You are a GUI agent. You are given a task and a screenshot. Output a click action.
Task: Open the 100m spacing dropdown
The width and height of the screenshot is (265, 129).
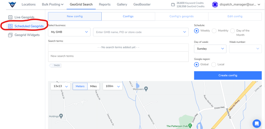pos(113,86)
